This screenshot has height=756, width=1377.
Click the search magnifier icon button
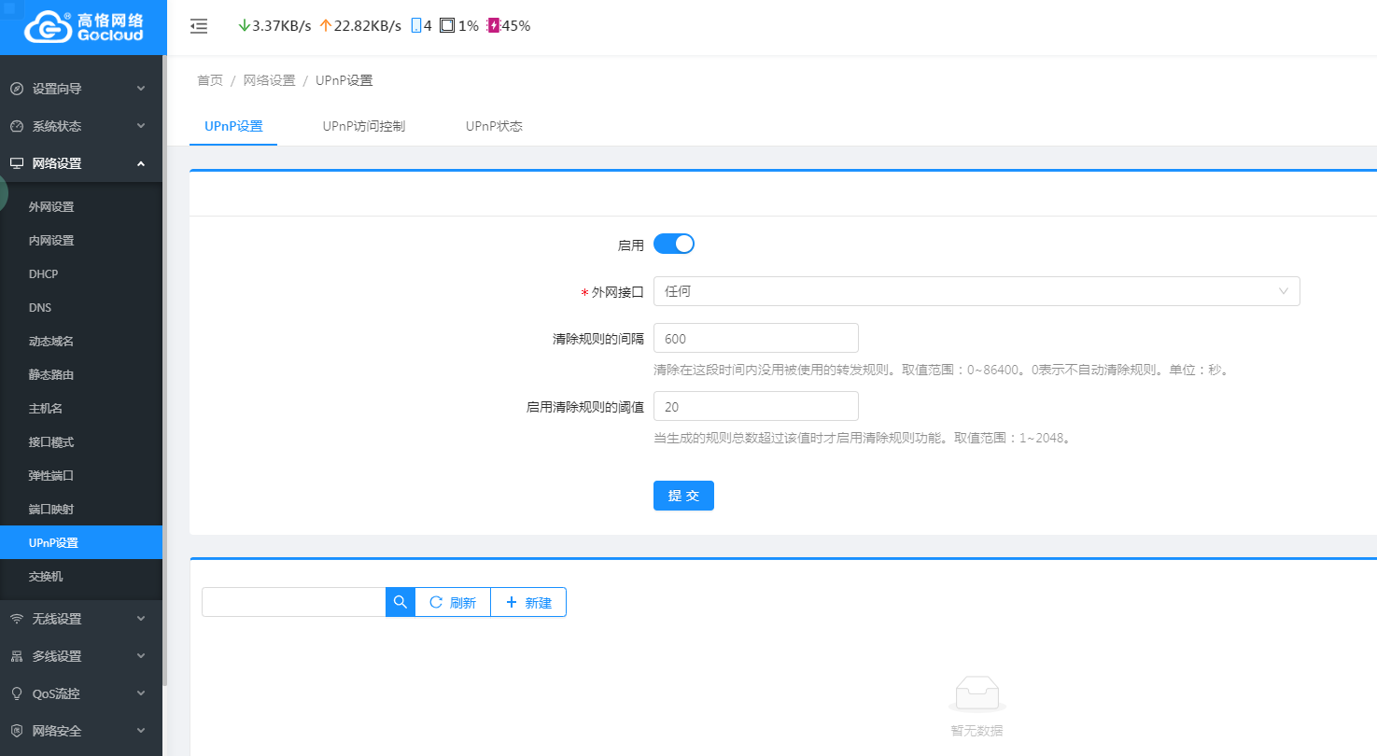tap(400, 603)
